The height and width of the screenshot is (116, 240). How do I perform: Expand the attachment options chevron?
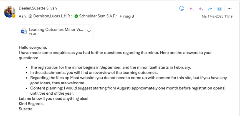point(89,31)
